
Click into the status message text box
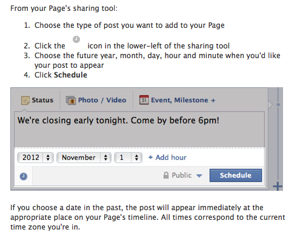point(139,129)
